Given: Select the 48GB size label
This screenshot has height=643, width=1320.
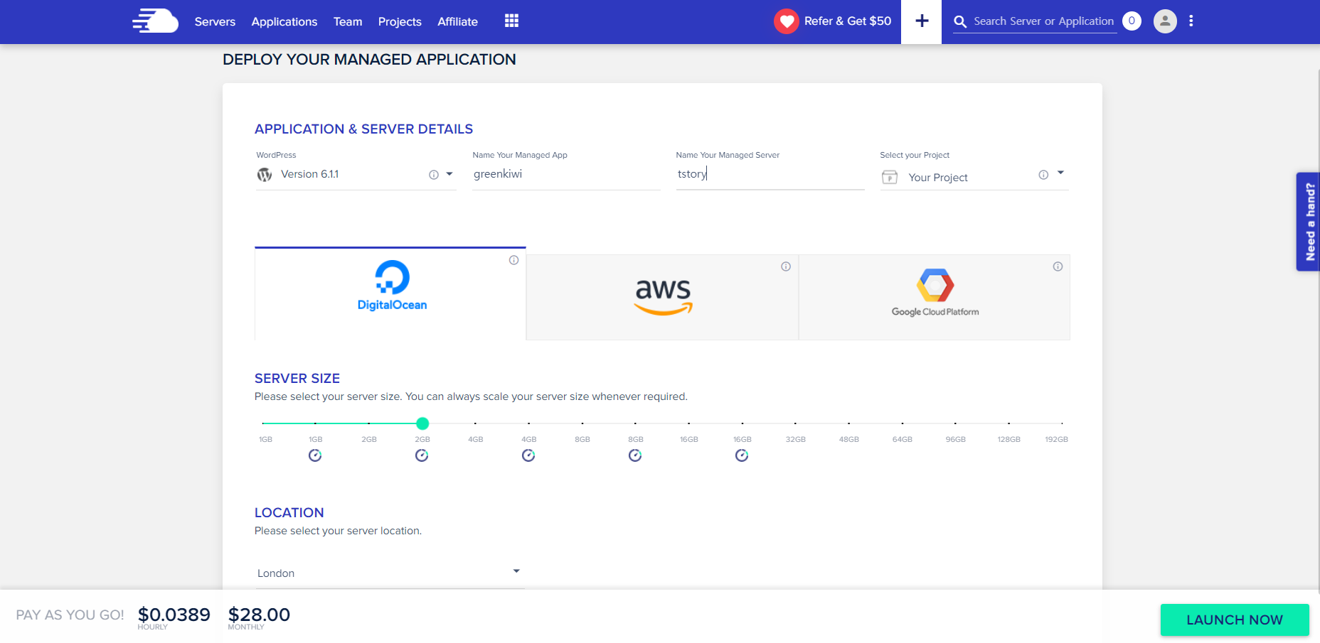Looking at the screenshot, I should point(849,439).
